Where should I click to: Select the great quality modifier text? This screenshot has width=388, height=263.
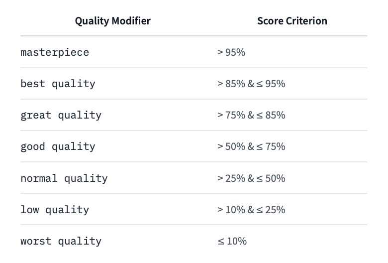click(x=61, y=115)
